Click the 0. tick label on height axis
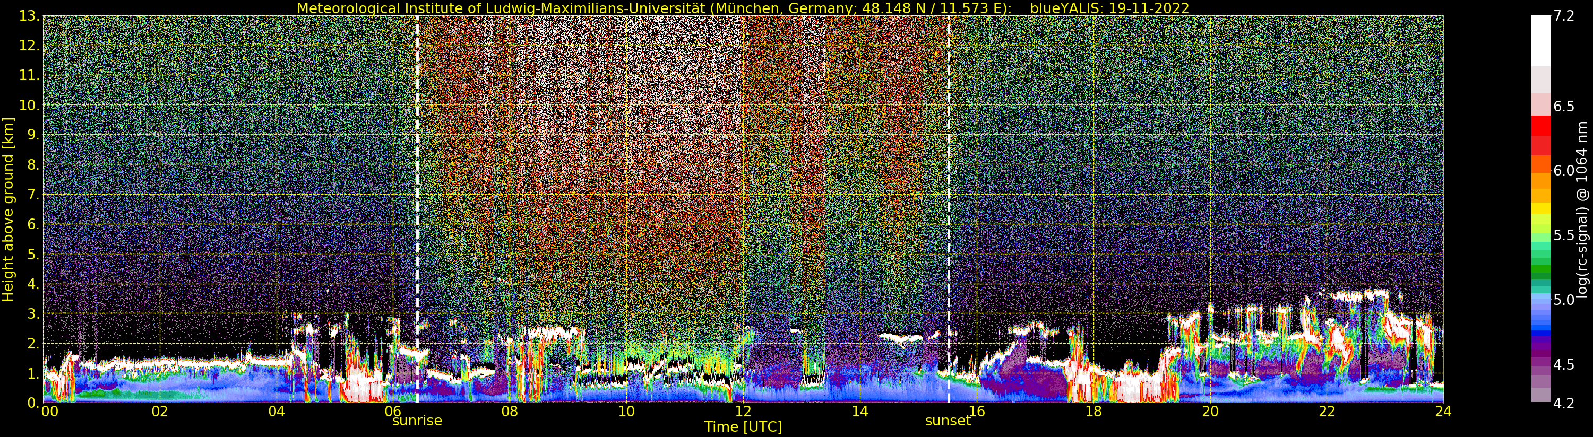Viewport: 1593px width, 437px height. pyautogui.click(x=34, y=403)
